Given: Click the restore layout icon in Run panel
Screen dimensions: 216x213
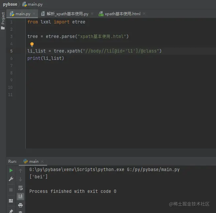Looking at the screenshot, I should [11, 201].
